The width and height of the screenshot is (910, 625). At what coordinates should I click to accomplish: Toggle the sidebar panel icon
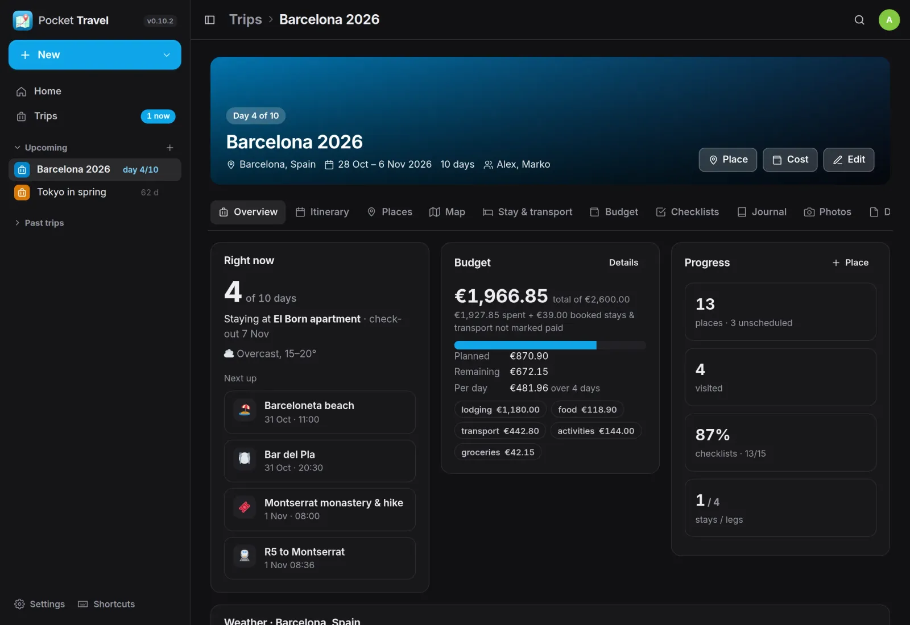209,20
